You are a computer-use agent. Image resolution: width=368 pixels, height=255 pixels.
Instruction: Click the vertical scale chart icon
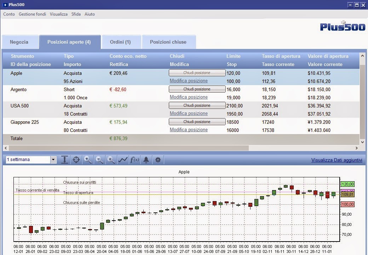pos(64,160)
